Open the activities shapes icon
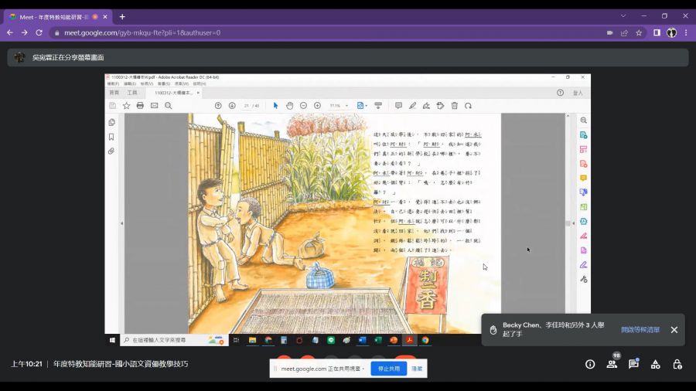The width and height of the screenshot is (696, 391). [x=655, y=365]
